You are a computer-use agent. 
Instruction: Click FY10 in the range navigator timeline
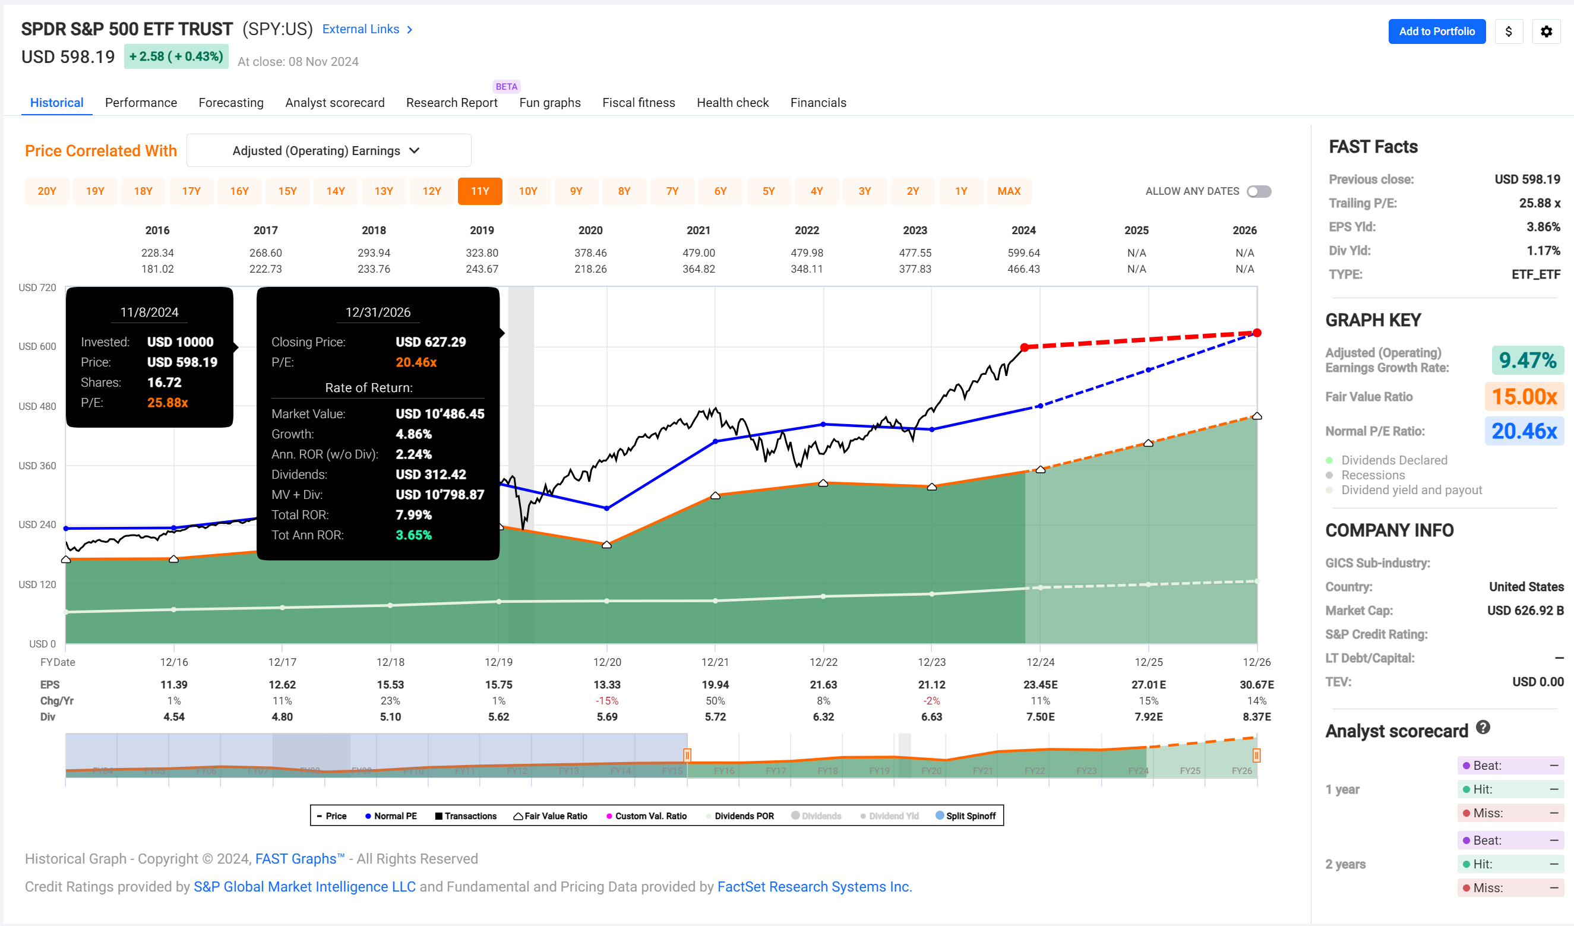(x=413, y=770)
